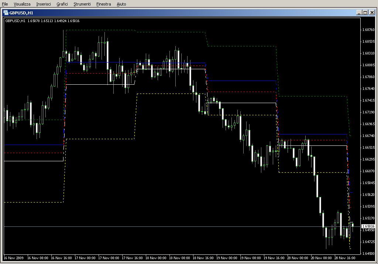Open the File menu

5,4
